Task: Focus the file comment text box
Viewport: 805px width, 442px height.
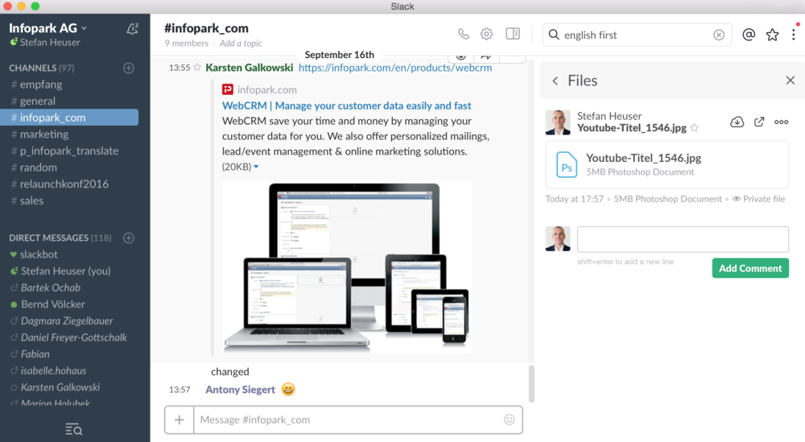Action: (683, 239)
